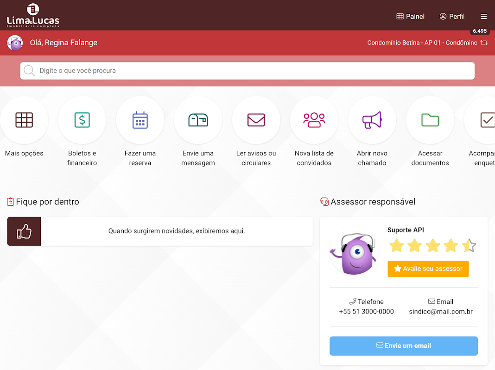Screen dimensions: 495x370
Task: Click Nova lista de convidados people icon
Action: [x=314, y=120]
